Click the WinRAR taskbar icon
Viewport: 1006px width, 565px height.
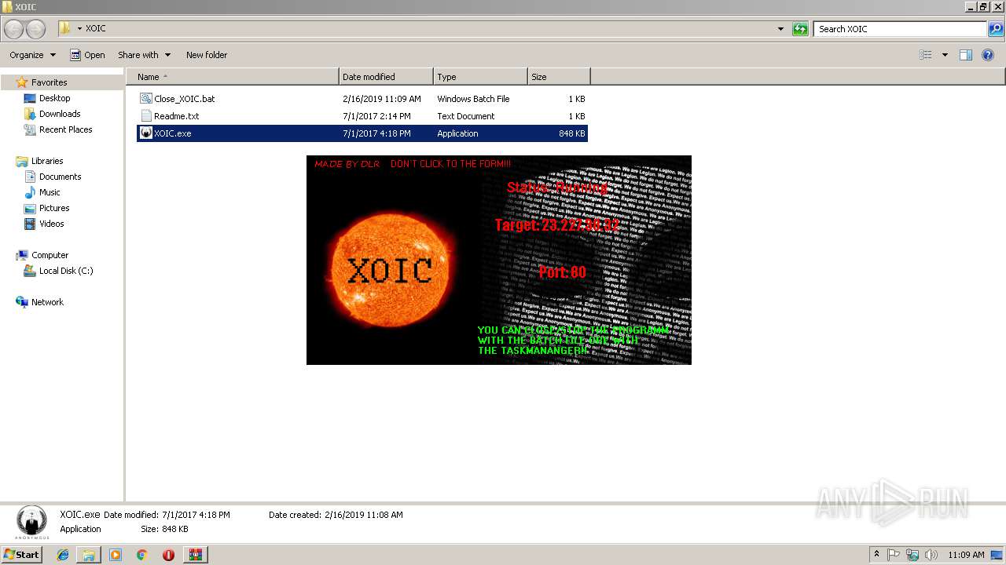(195, 555)
